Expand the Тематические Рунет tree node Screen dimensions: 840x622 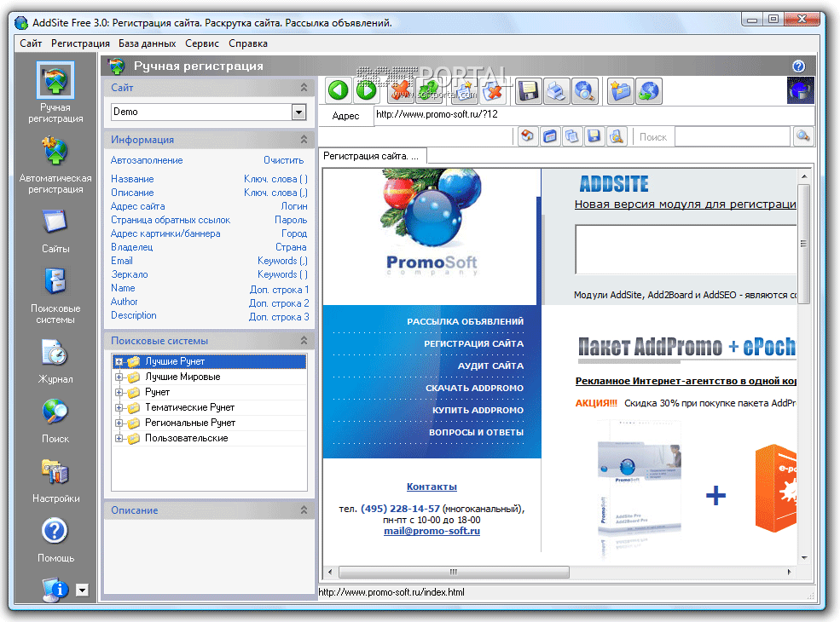coord(119,407)
